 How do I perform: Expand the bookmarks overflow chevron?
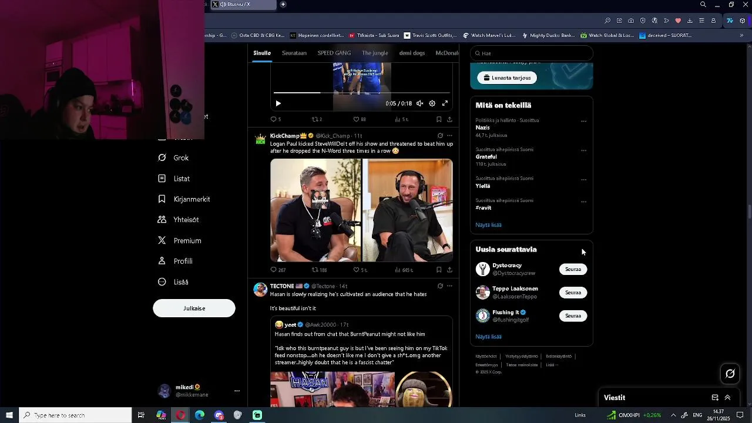(x=741, y=35)
